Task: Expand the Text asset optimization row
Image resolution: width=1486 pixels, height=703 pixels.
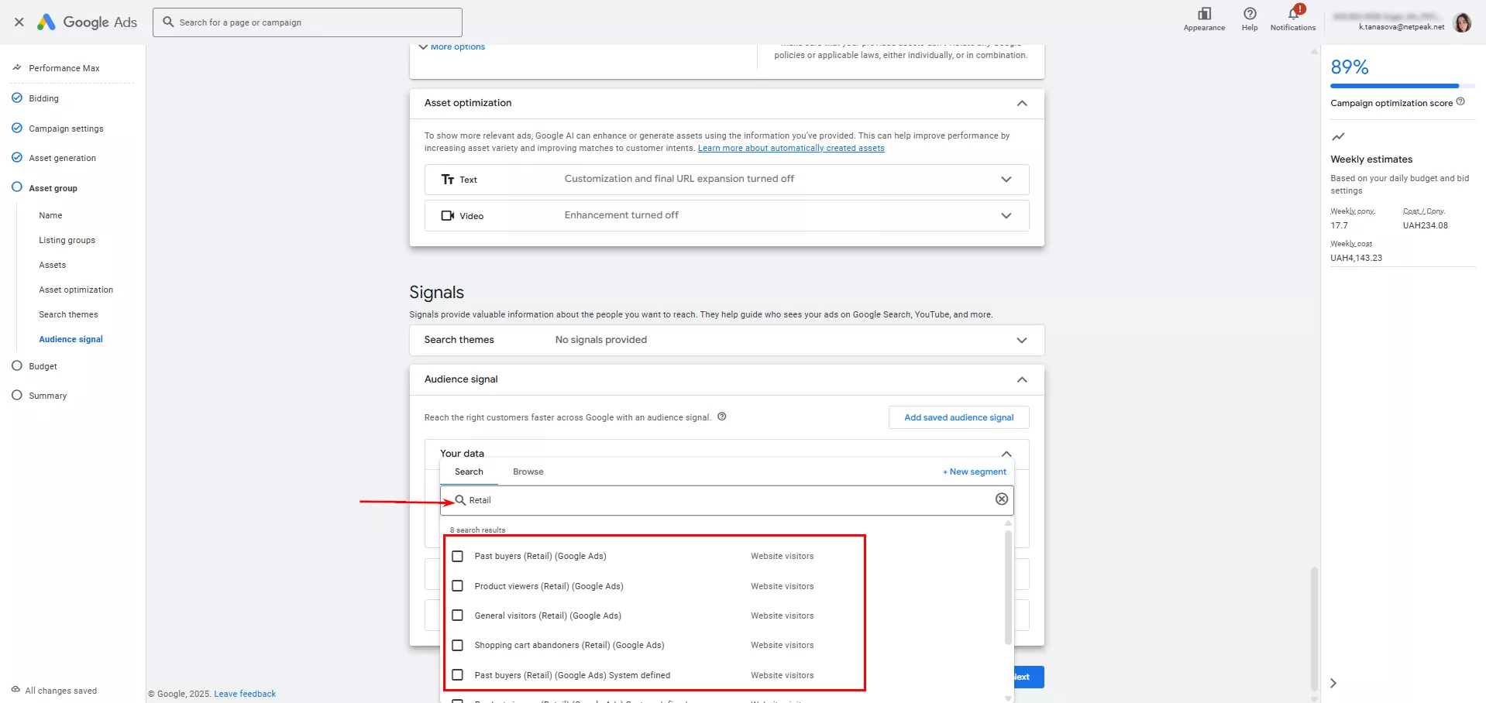Action: click(x=1006, y=180)
